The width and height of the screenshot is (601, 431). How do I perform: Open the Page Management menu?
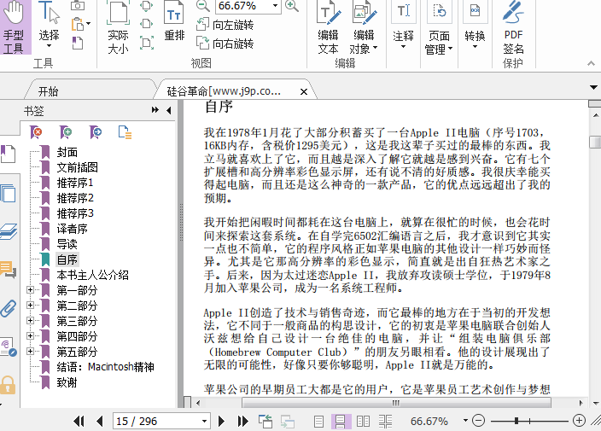coord(439,27)
